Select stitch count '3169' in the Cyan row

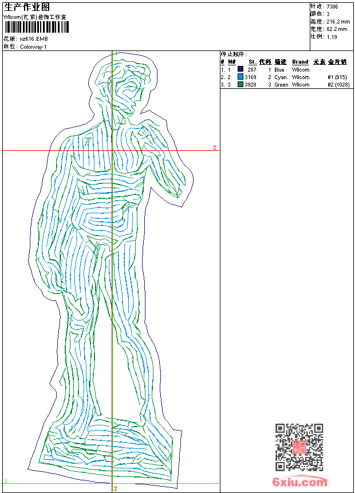click(x=250, y=77)
